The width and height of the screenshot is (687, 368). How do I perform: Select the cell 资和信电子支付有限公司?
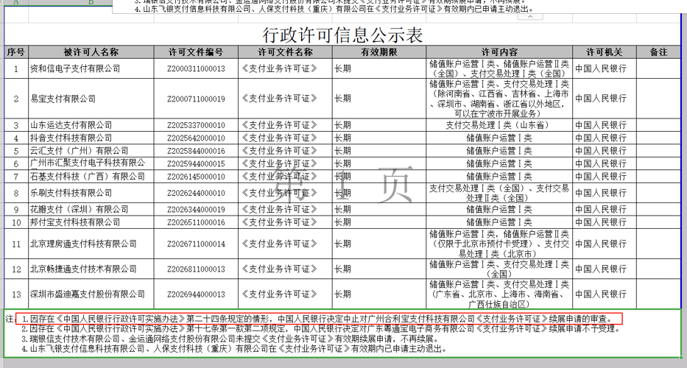91,68
